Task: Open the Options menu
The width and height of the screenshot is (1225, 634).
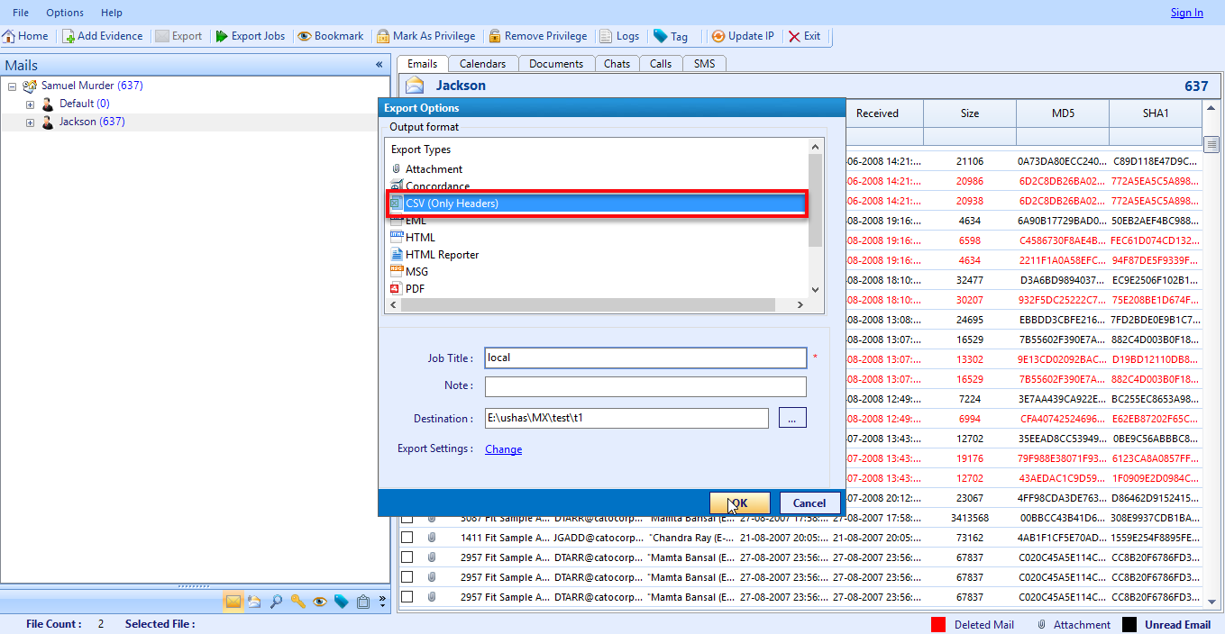Action: (65, 13)
